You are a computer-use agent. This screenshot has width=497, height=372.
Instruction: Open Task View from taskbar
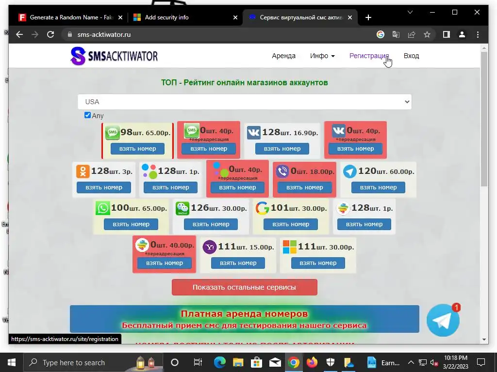(x=198, y=362)
